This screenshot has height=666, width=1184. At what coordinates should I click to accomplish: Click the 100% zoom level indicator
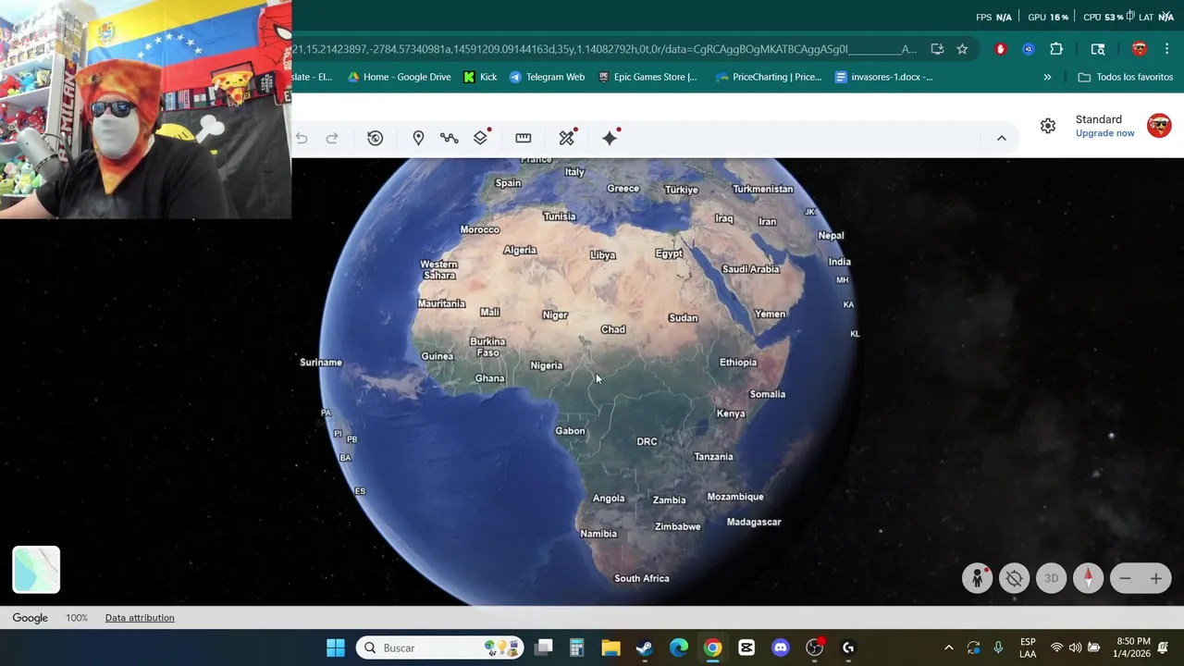coord(77,618)
